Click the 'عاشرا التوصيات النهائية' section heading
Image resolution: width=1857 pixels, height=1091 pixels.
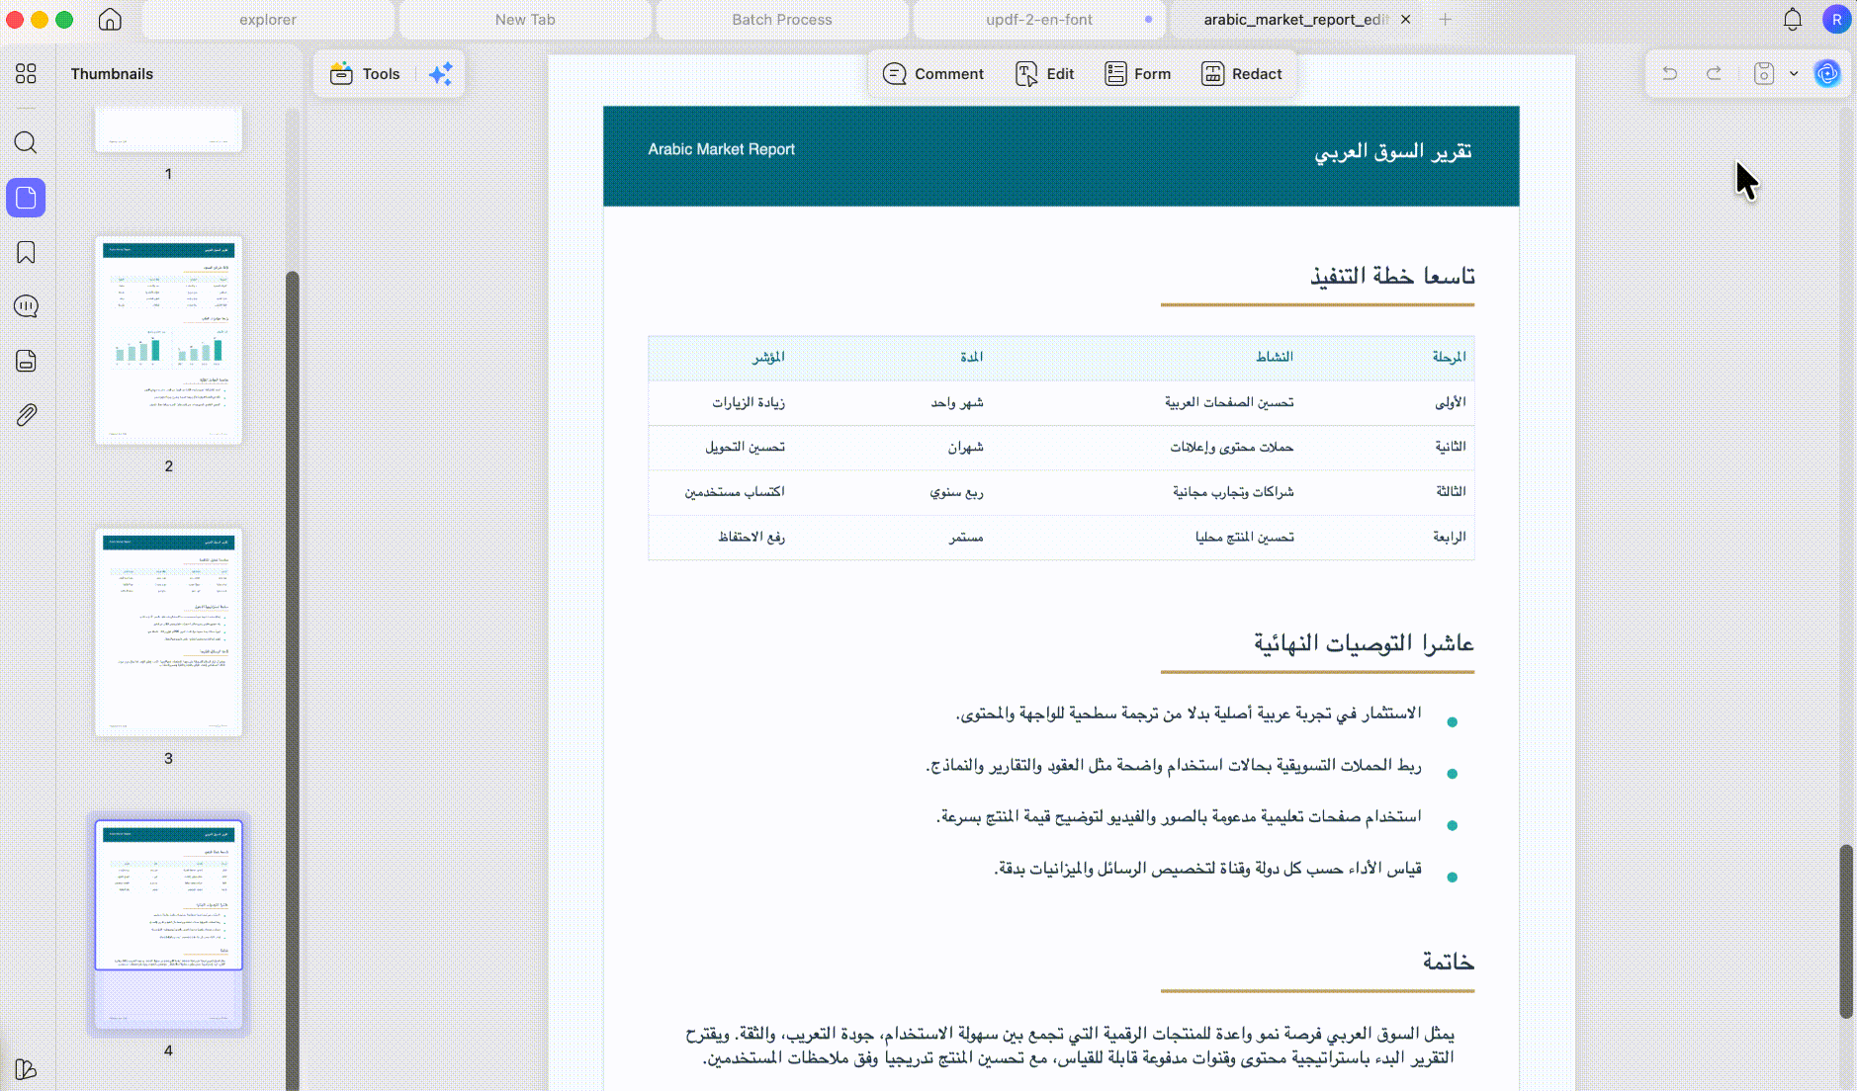[1364, 643]
